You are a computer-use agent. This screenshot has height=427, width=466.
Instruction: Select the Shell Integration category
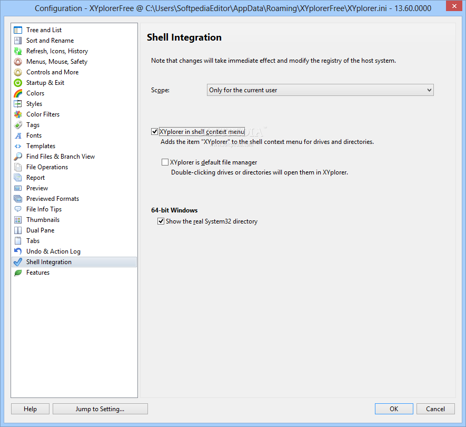tap(74, 262)
